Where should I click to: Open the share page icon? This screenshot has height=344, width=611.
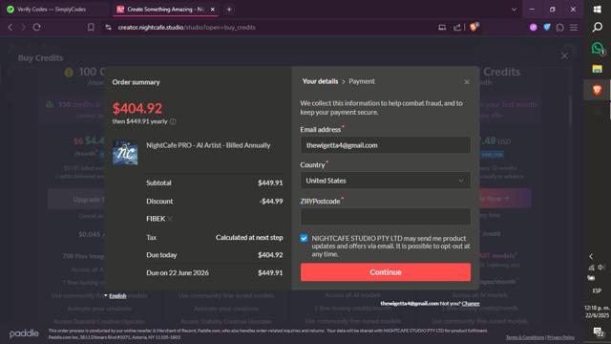[457, 28]
